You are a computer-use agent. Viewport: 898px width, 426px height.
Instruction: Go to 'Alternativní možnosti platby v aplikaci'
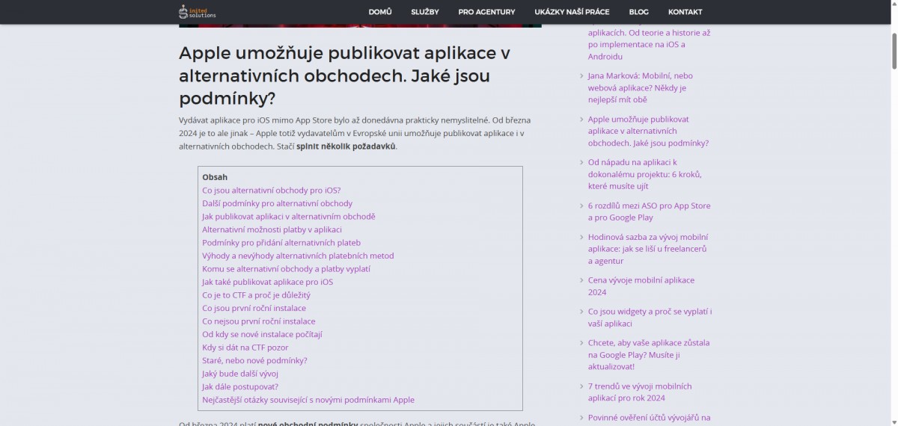tap(272, 229)
